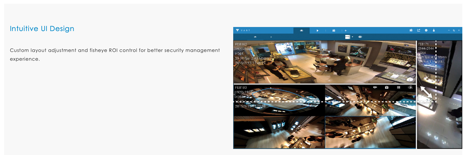This screenshot has height=155, width=467.
Task: Select the live sub-tab eye in second row
Action: coord(255,37)
